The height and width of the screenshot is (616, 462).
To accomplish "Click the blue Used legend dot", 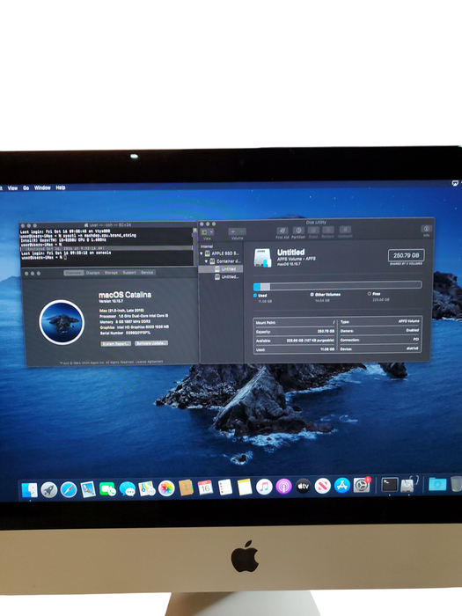I will [x=255, y=295].
